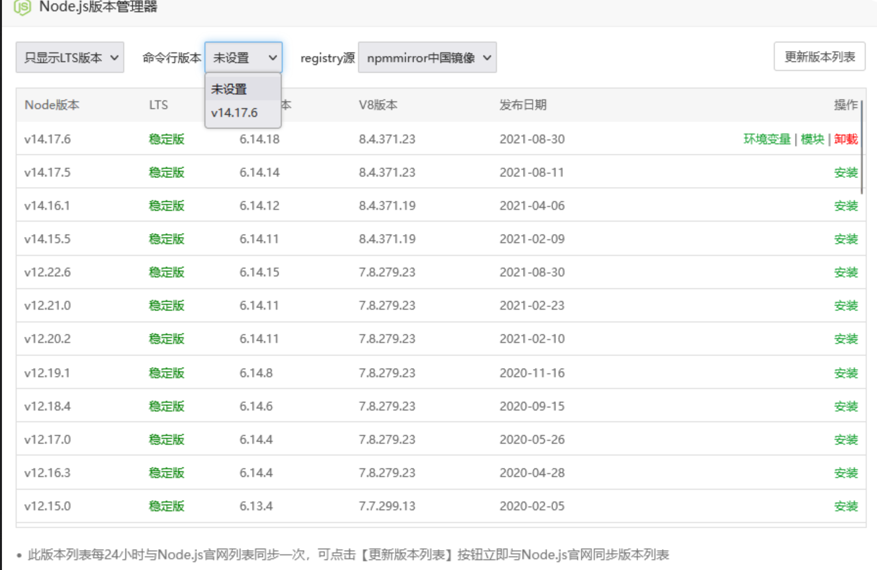Click the LTS column header
Screen dimensions: 877x570
(158, 105)
